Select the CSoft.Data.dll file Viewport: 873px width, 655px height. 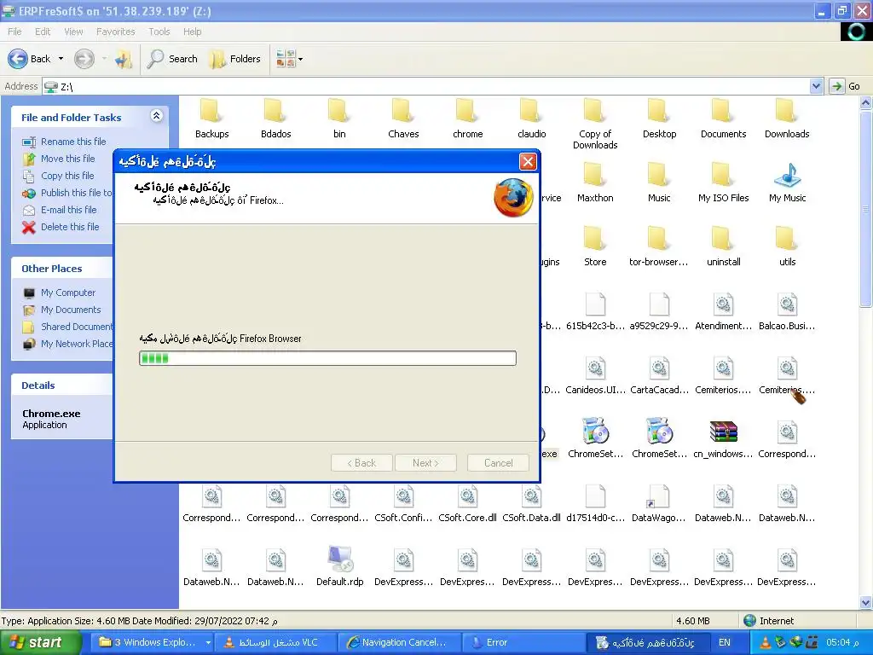(531, 502)
